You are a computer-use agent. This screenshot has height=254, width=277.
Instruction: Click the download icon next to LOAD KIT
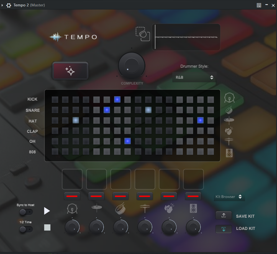click(x=224, y=229)
